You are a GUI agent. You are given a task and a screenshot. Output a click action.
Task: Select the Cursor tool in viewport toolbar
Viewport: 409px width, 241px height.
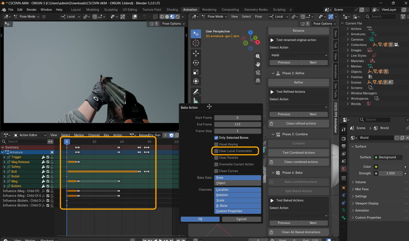tap(196, 43)
